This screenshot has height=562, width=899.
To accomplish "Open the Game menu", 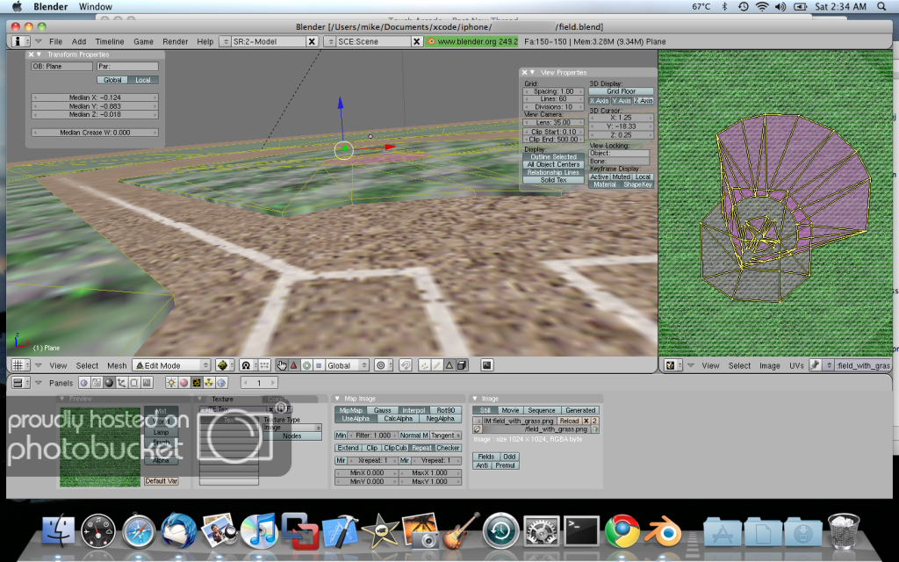I will (x=143, y=42).
